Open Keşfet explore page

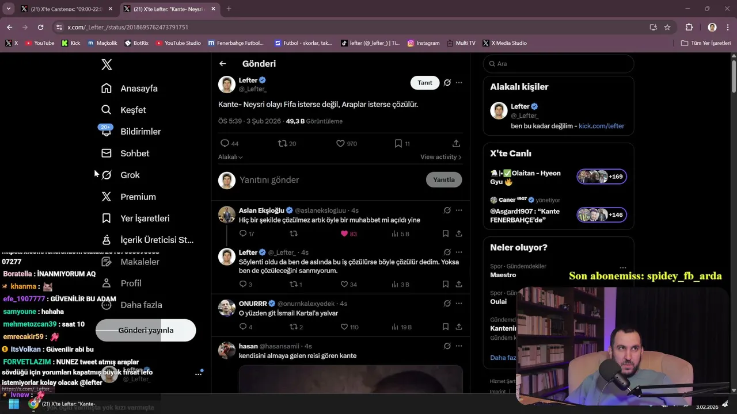[124, 110]
